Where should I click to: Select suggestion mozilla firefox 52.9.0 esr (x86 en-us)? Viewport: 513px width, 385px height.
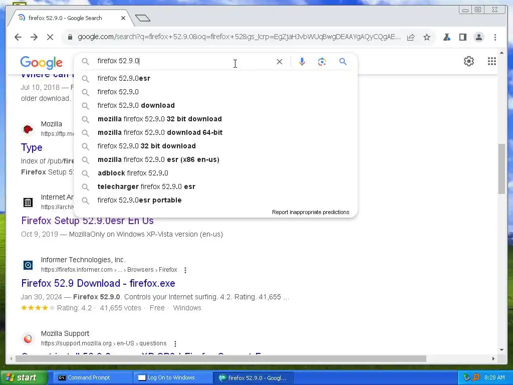coord(215,160)
